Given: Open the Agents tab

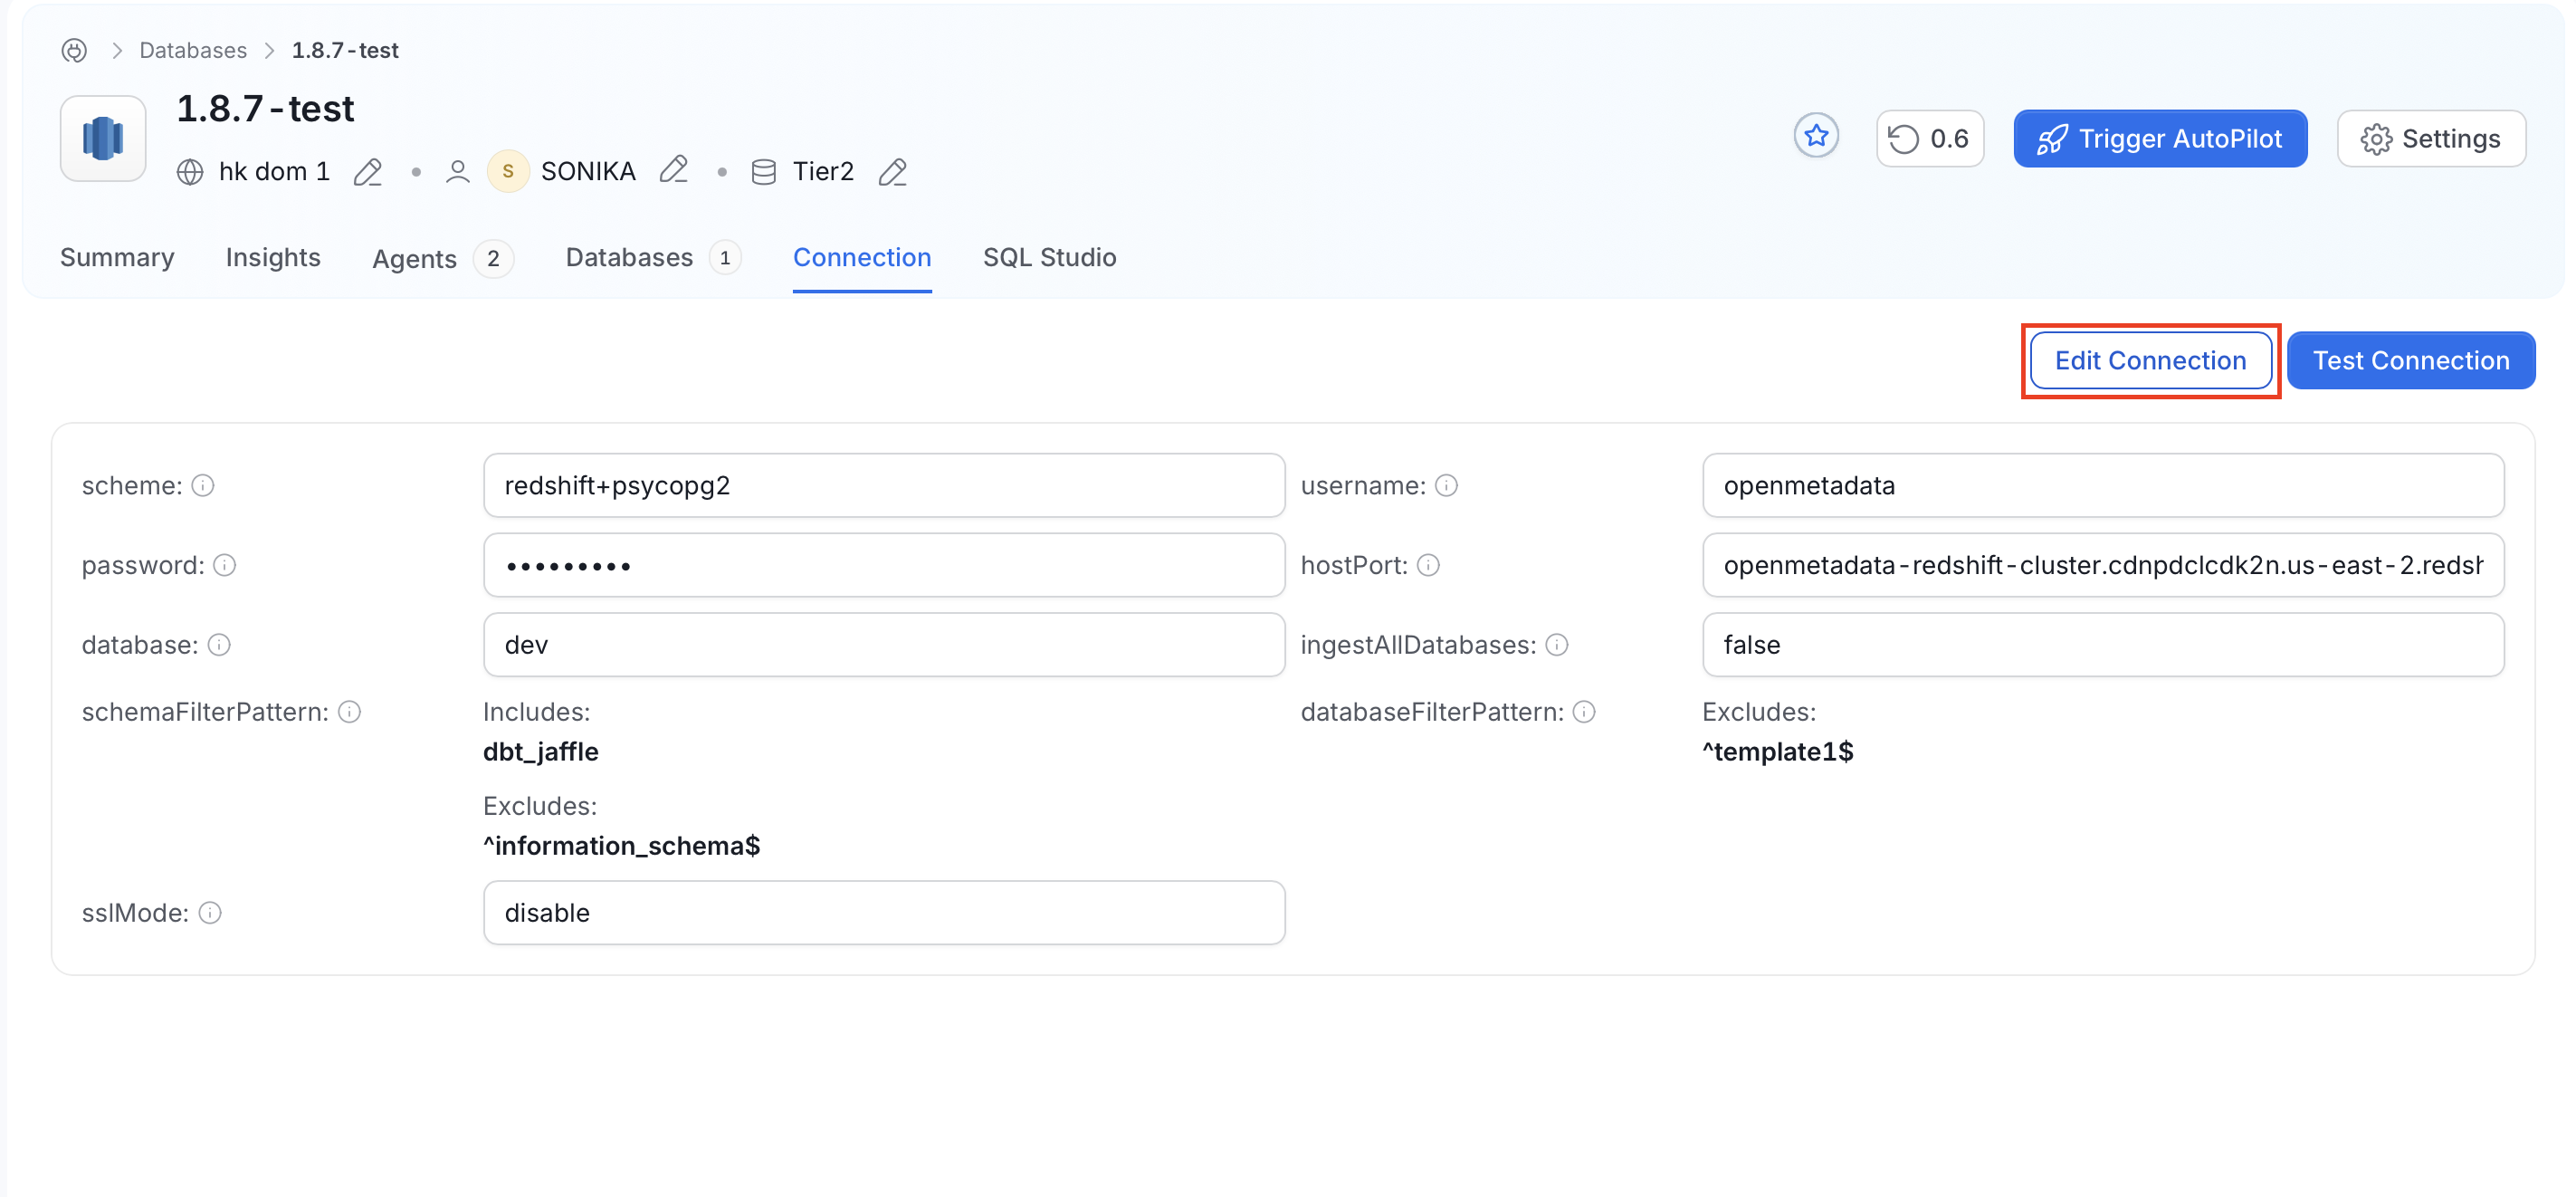Looking at the screenshot, I should [x=443, y=259].
